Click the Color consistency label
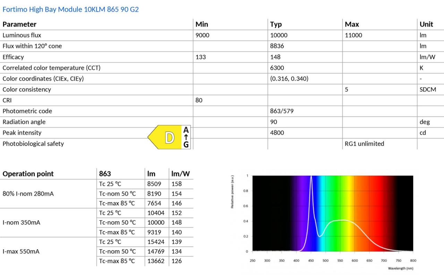Viewport: 444px width, 277px height. tap(27, 89)
